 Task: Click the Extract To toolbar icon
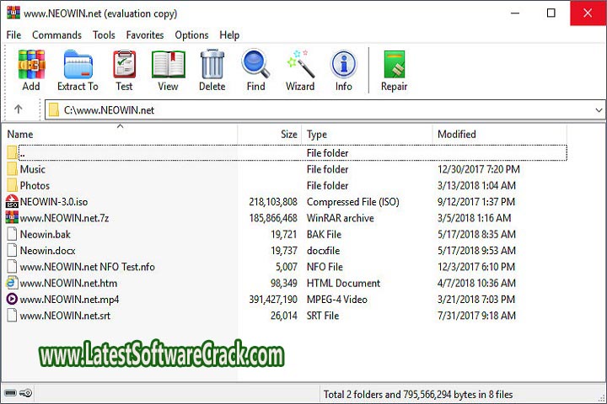point(78,66)
